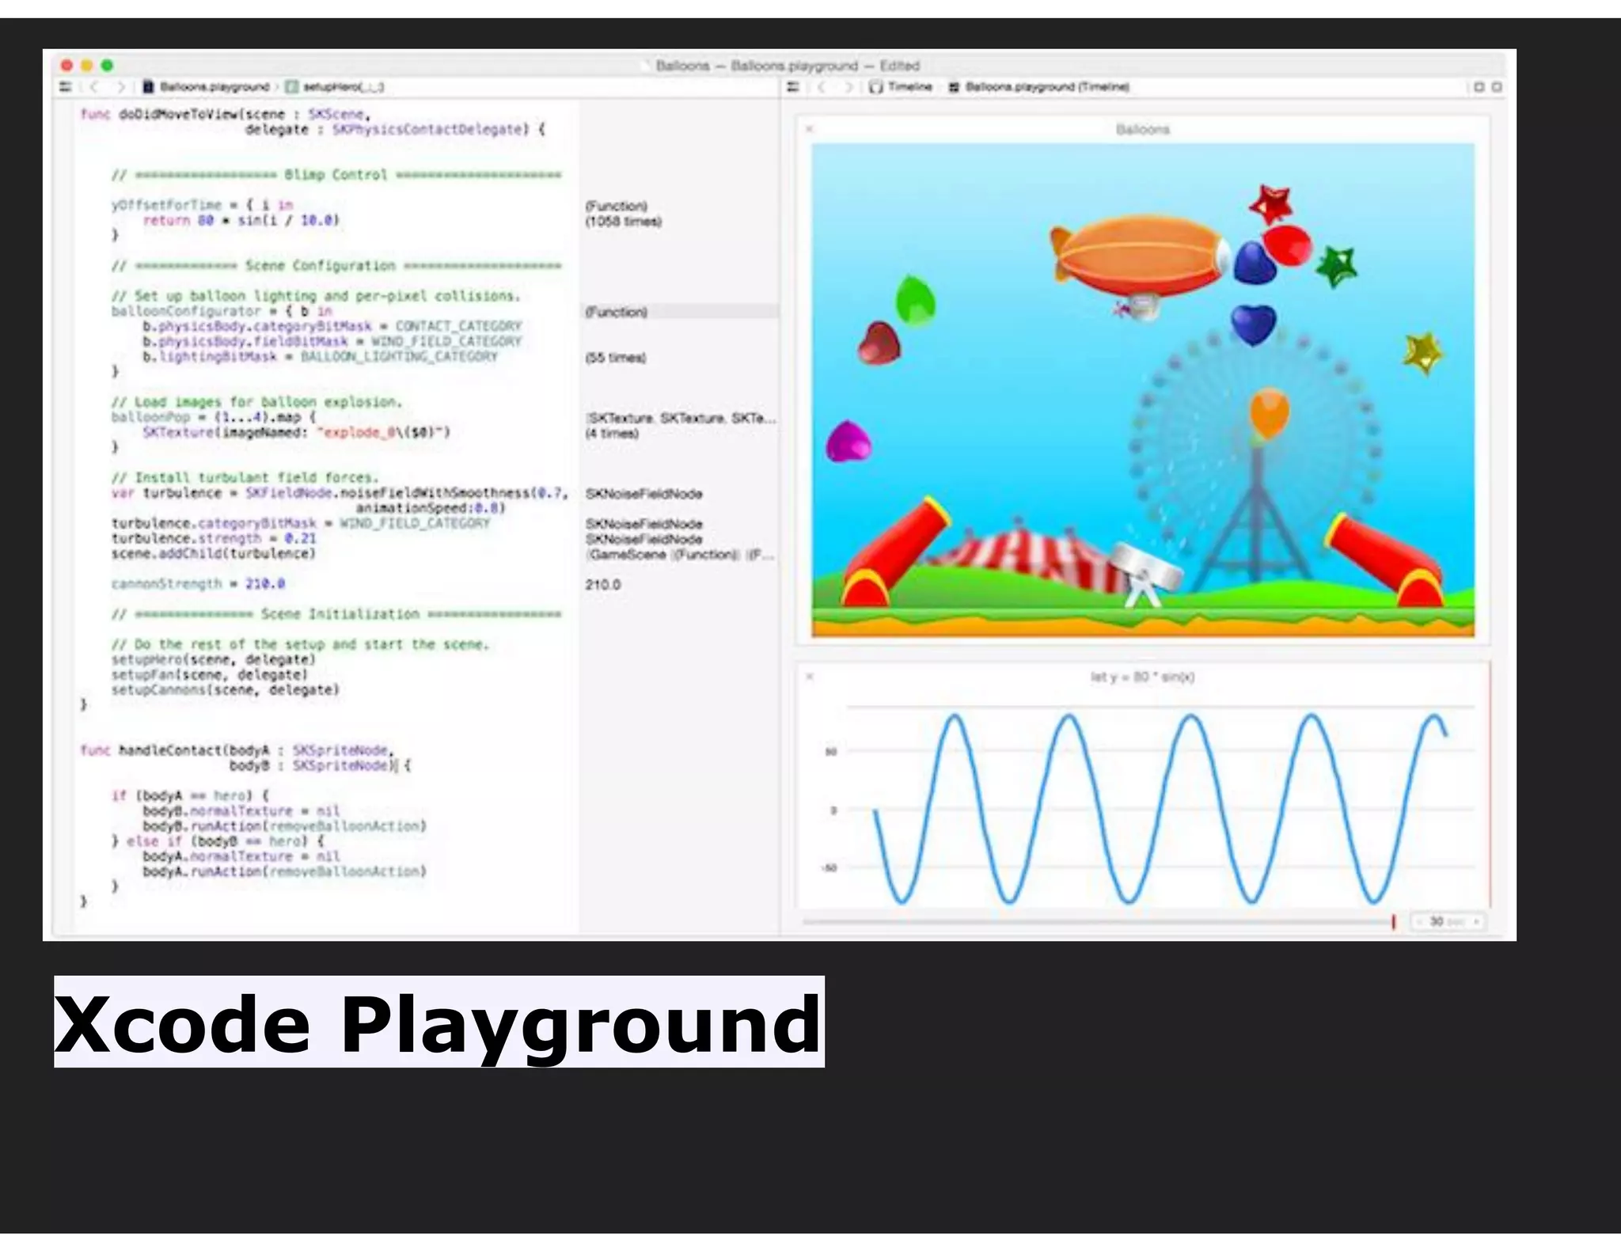The image size is (1621, 1252).
Task: Click the '210.0' result value
Action: pos(603,585)
